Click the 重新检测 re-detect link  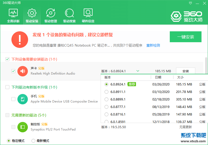coord(153,46)
